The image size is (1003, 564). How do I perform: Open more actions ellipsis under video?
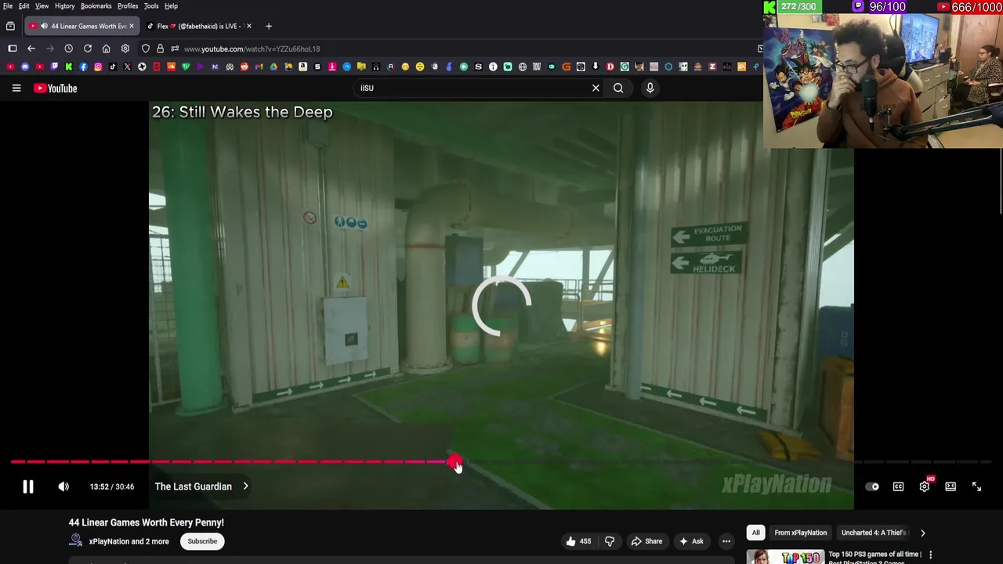point(726,541)
